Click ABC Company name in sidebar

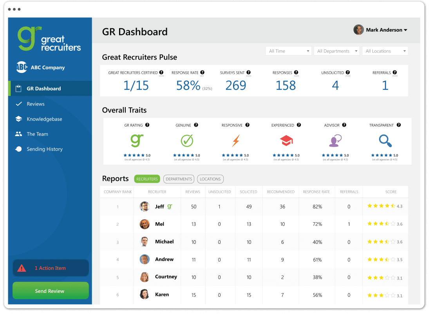click(x=48, y=67)
